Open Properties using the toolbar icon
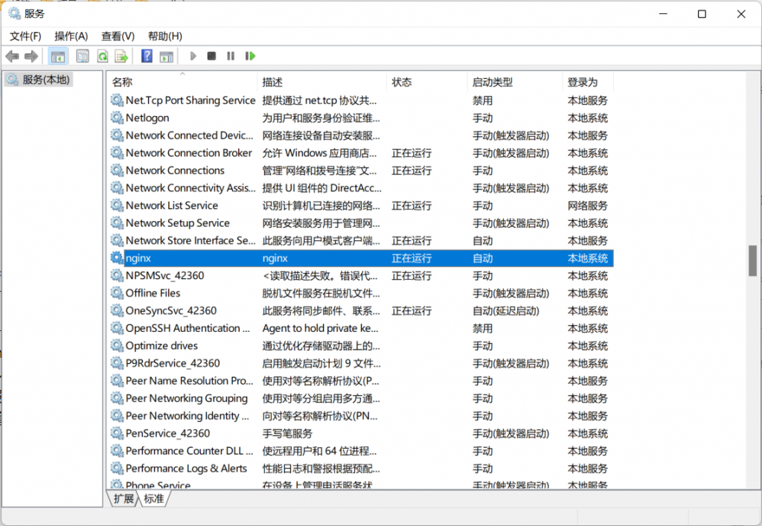 pyautogui.click(x=83, y=56)
